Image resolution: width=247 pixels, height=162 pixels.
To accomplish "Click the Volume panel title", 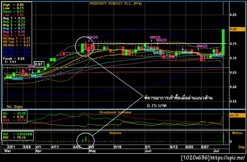I will tap(115, 133).
